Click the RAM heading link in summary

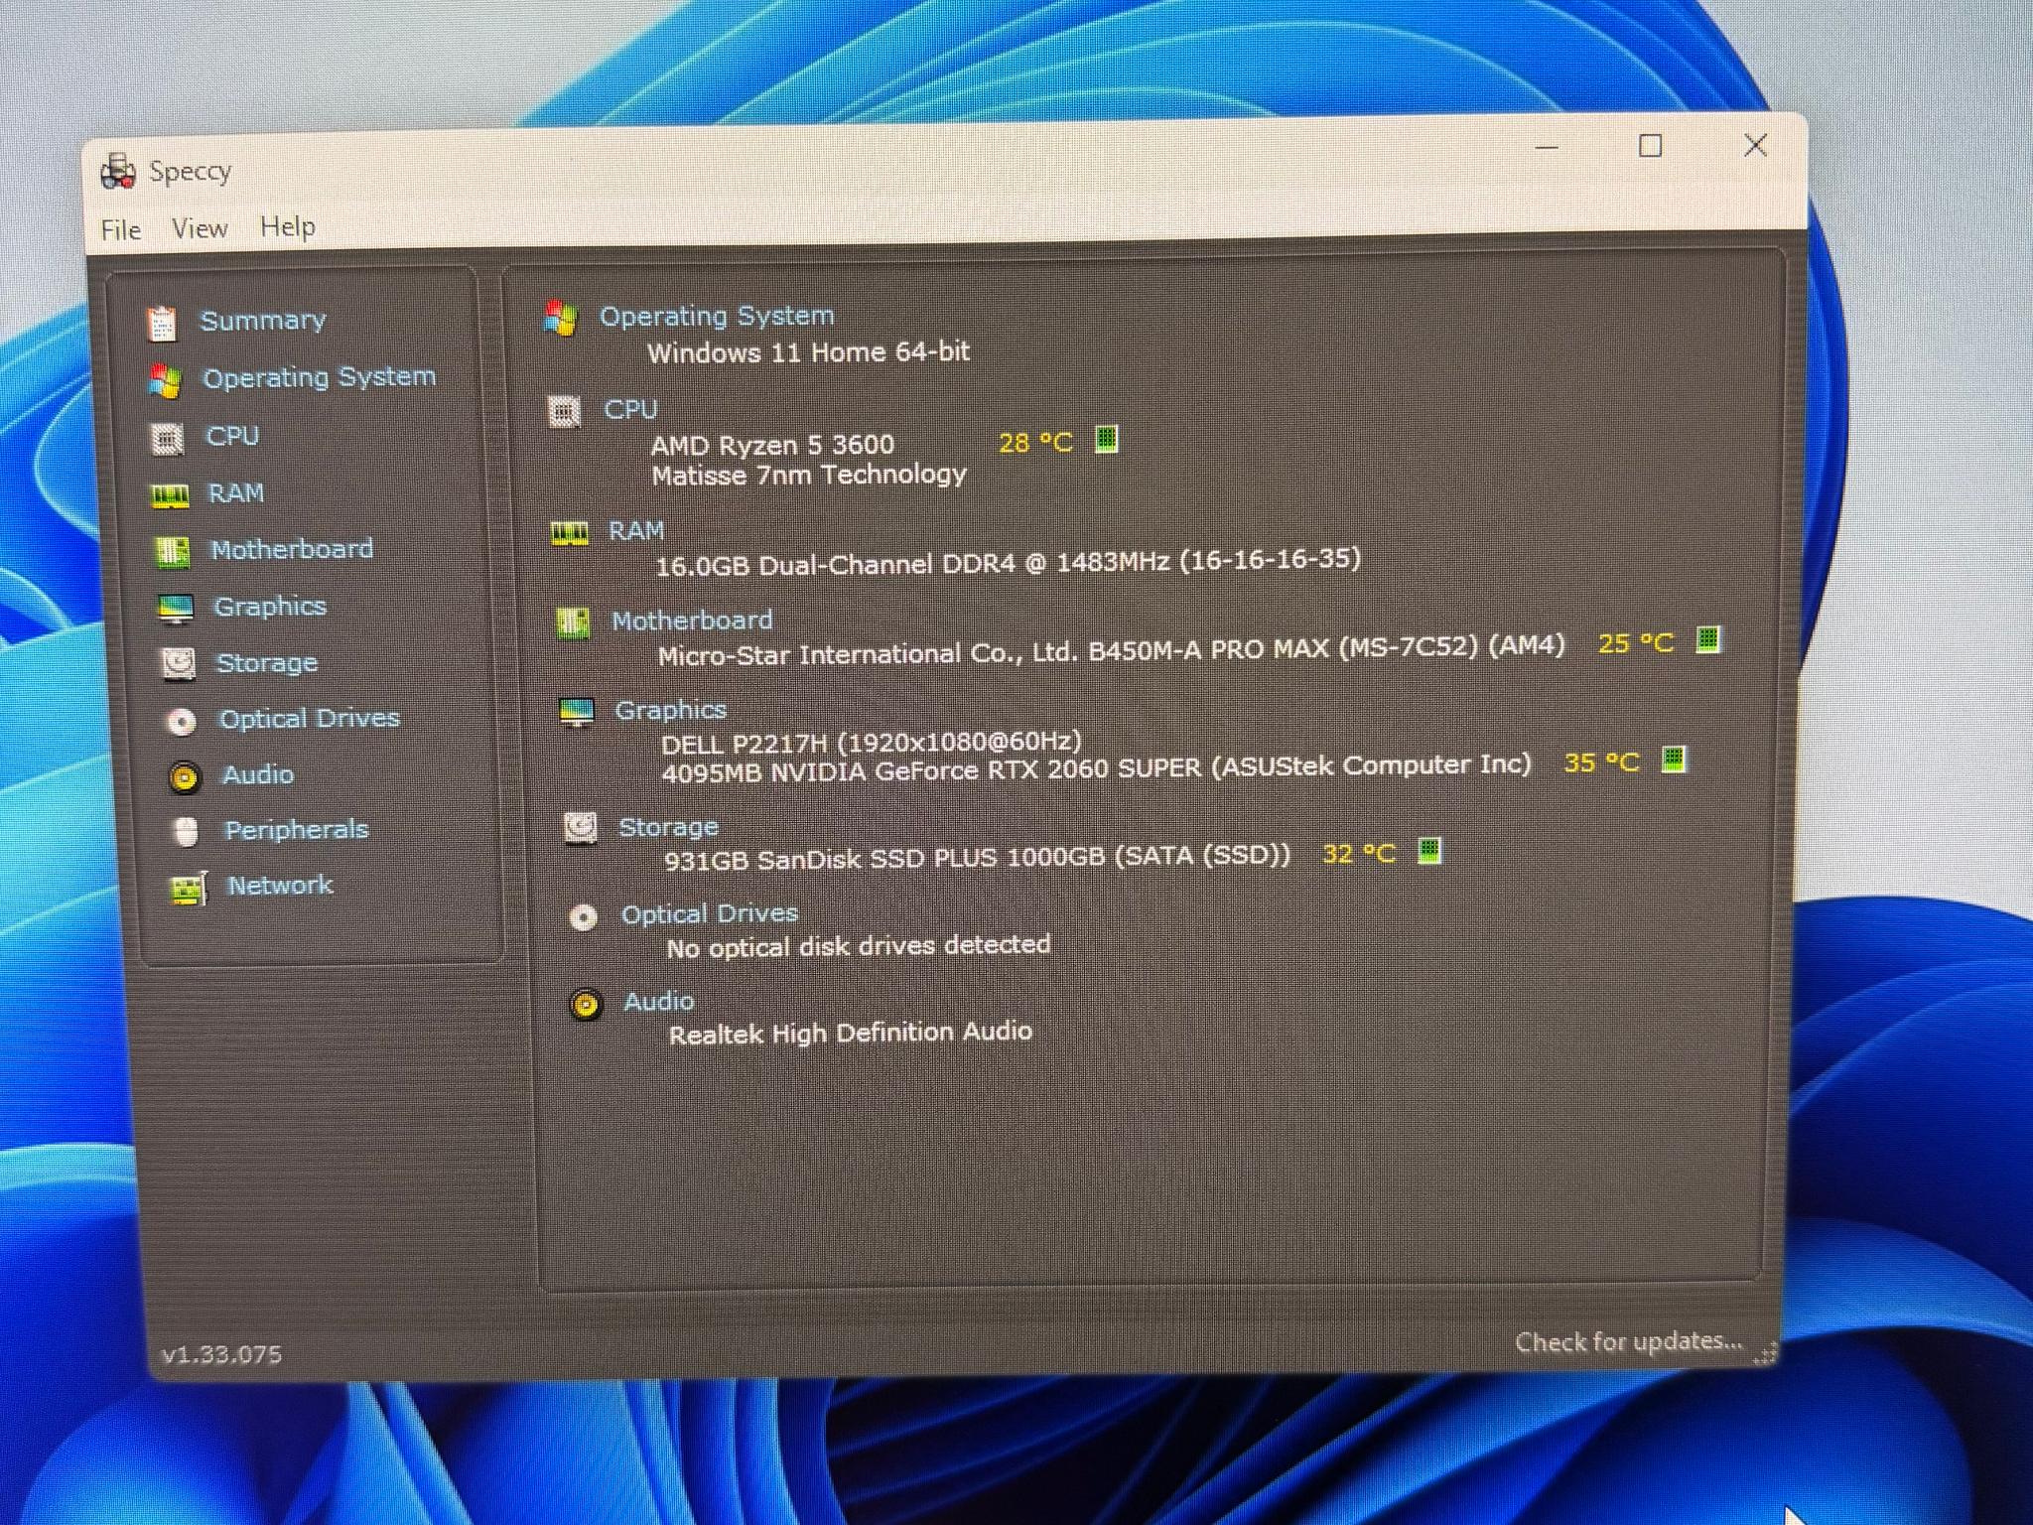click(636, 531)
